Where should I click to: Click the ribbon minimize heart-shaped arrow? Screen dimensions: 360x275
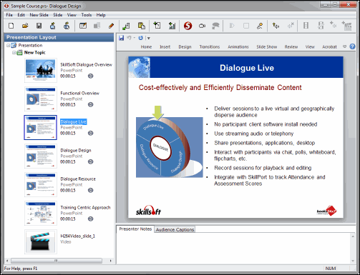pos(344,46)
